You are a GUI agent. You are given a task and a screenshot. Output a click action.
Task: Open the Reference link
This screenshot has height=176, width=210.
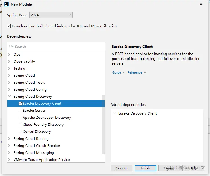point(135,72)
